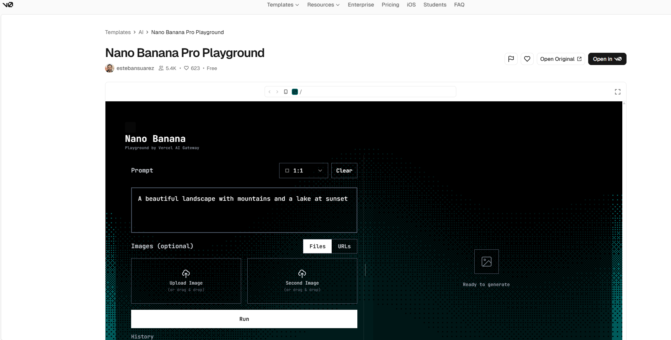Viewport: 671px width, 340px height.
Task: Visit the Students page
Action: point(435,5)
